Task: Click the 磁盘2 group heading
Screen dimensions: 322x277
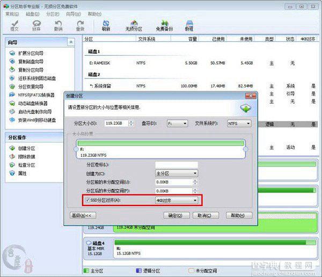Action: pos(94,75)
